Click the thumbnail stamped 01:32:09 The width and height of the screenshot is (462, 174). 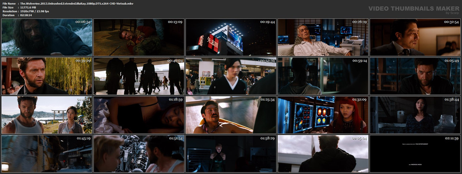pos(323,115)
